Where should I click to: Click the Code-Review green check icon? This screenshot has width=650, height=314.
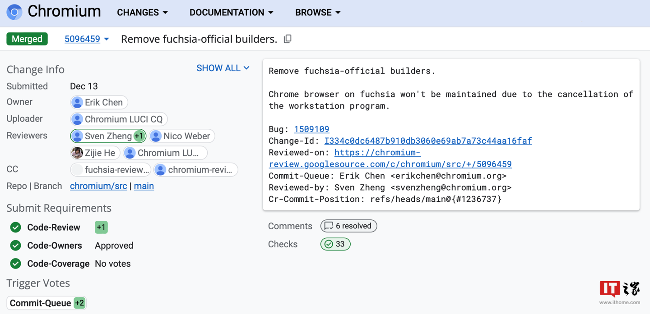(x=16, y=228)
